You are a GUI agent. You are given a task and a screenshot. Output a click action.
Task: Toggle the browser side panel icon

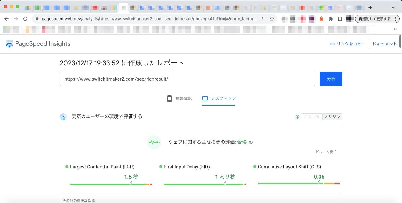[340, 19]
